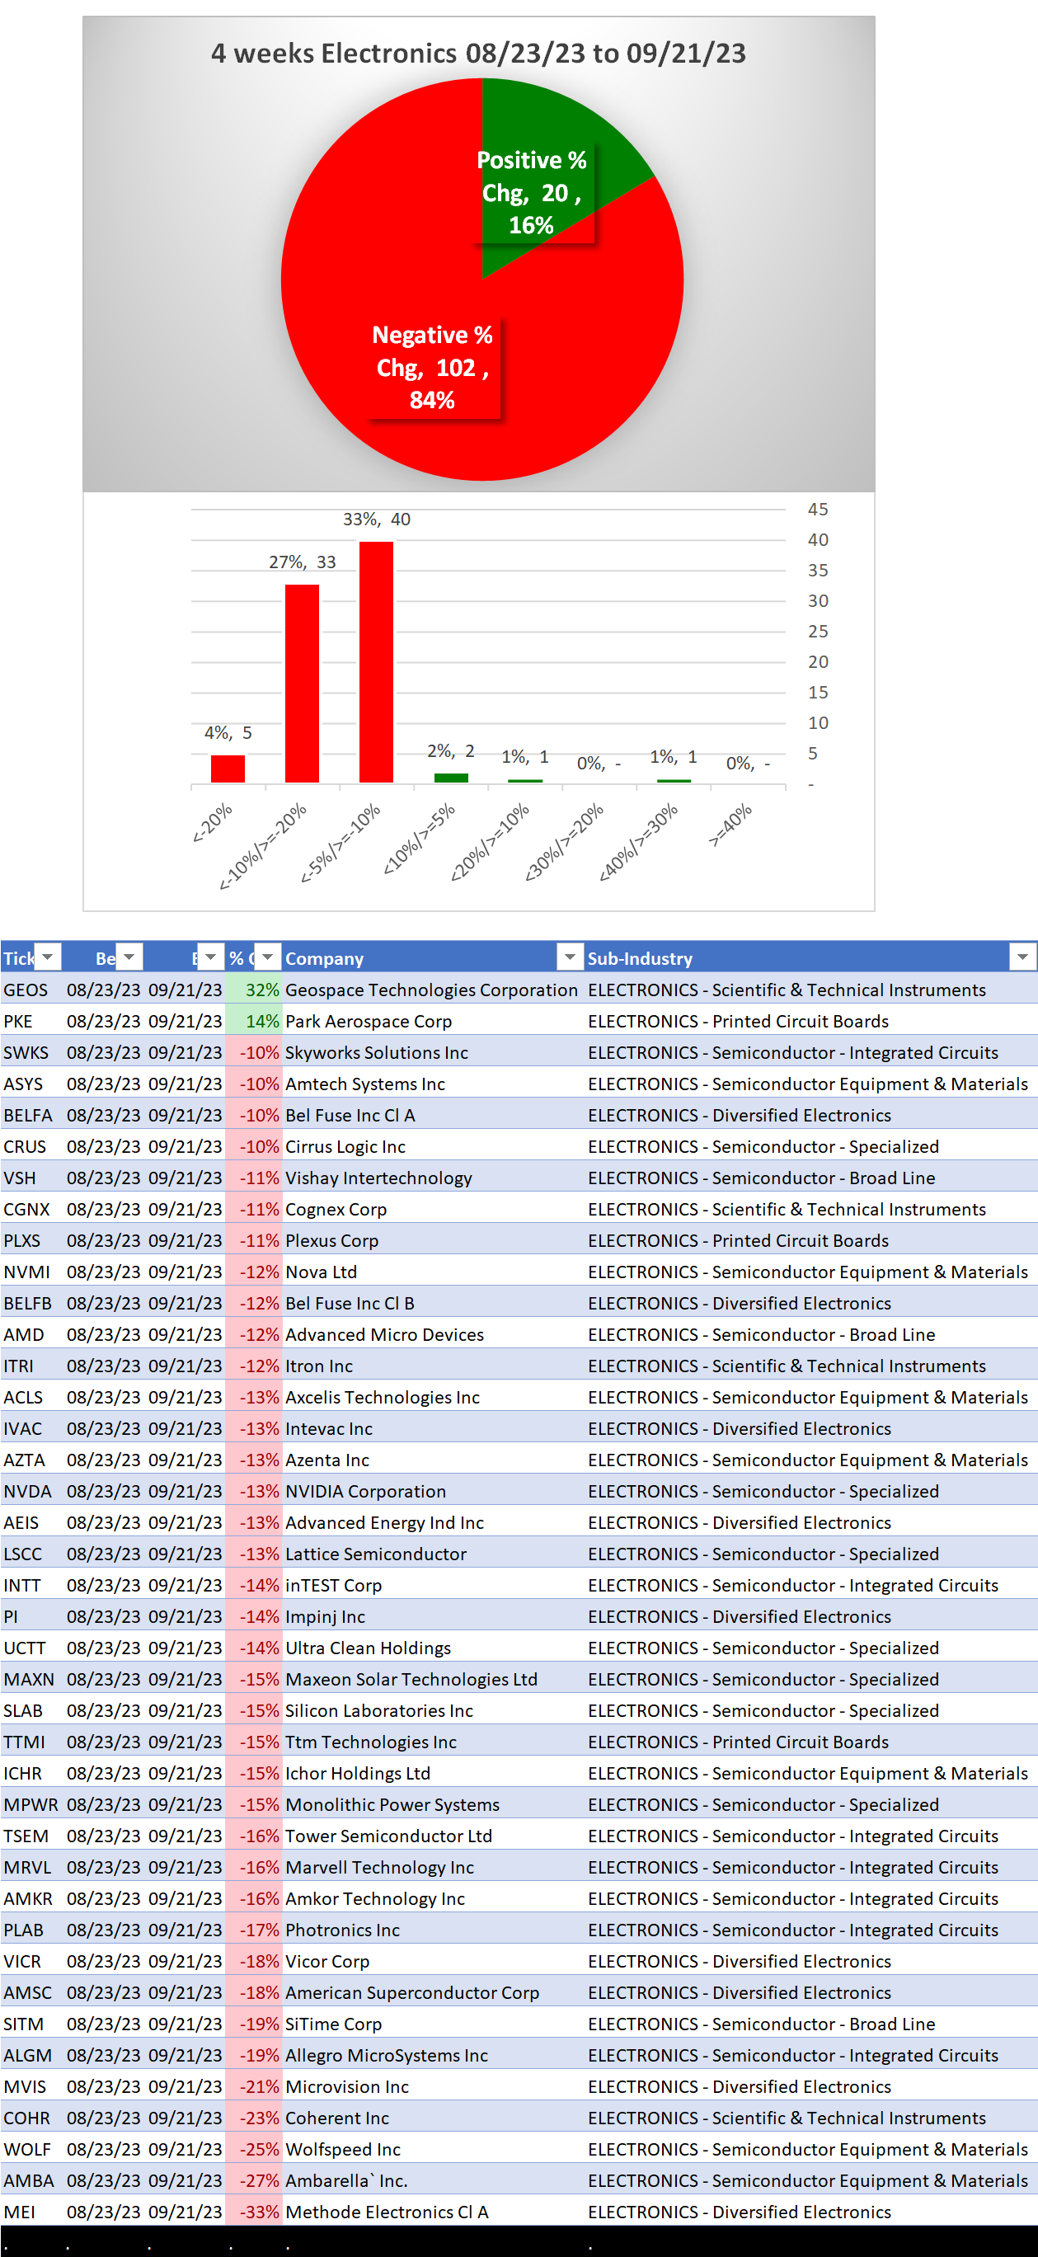The height and width of the screenshot is (2257, 1038).
Task: Select the Photronics Inc company cell
Action: tap(433, 1930)
